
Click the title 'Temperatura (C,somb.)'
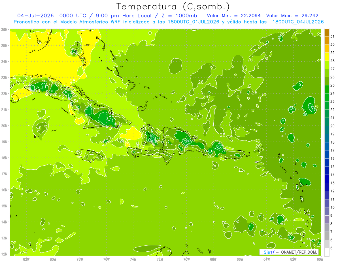pos(173,7)
